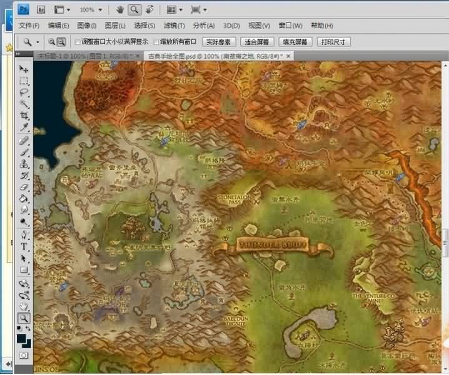
Task: Click the Rotate View tool
Action: 149,10
